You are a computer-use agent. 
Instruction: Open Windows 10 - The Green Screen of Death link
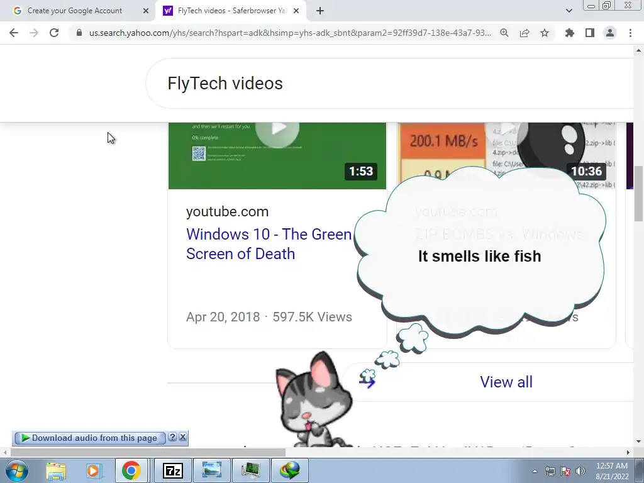269,244
